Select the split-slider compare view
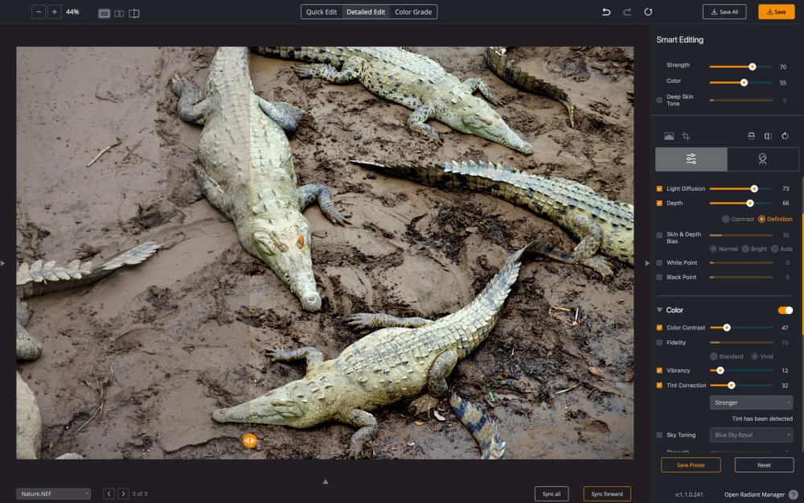Image resolution: width=804 pixels, height=503 pixels. click(133, 14)
